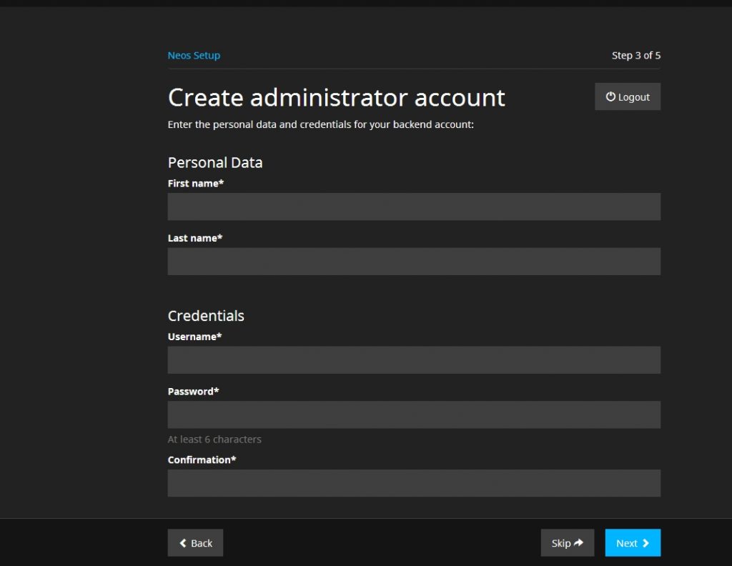Click the "Password*" label

click(193, 392)
